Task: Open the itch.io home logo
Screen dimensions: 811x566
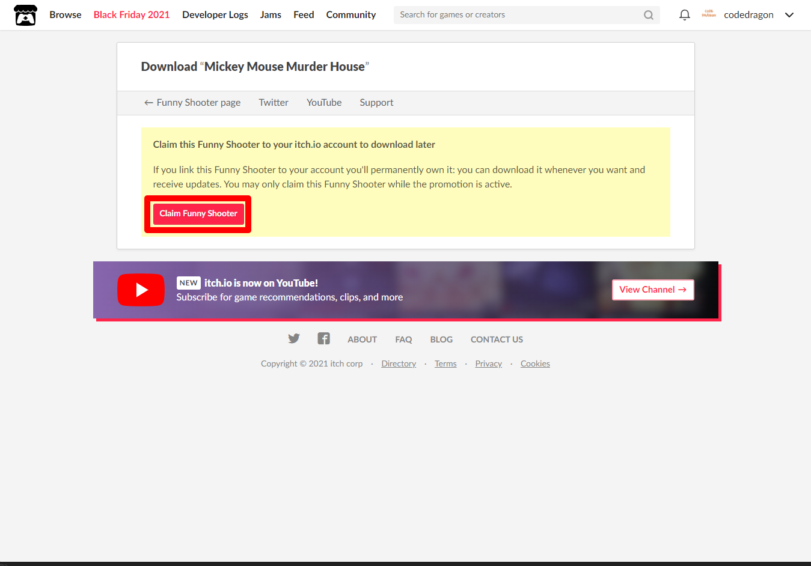Action: [x=25, y=15]
